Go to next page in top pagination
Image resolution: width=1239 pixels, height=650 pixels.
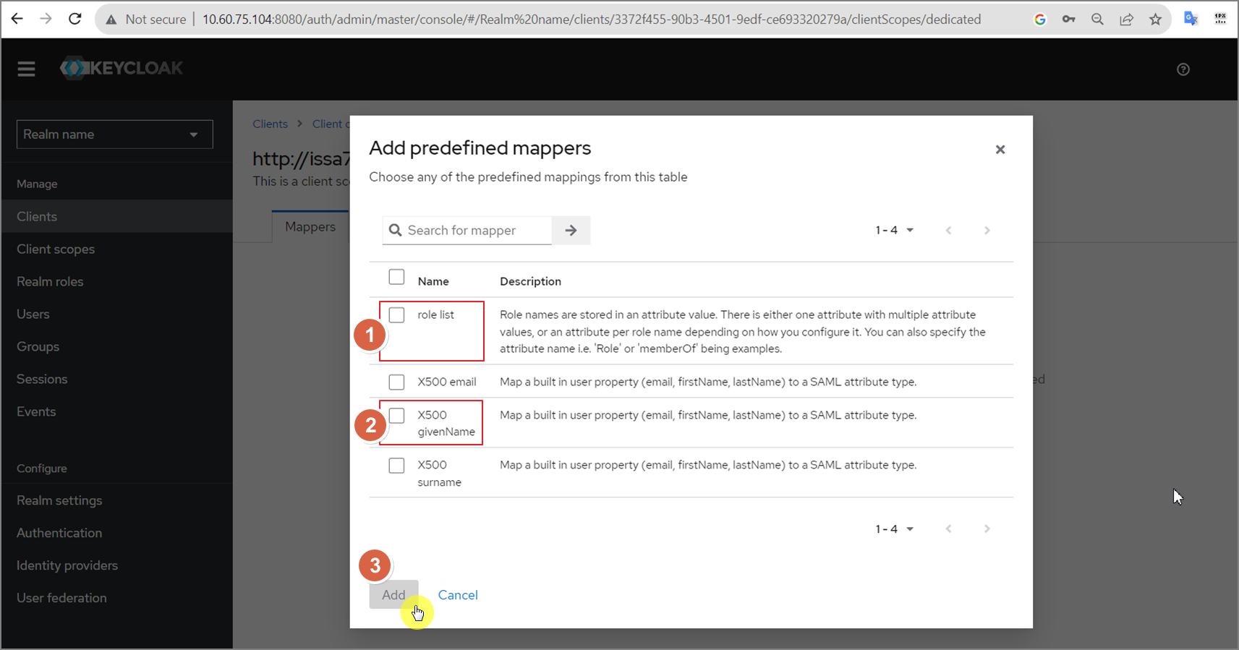[987, 230]
